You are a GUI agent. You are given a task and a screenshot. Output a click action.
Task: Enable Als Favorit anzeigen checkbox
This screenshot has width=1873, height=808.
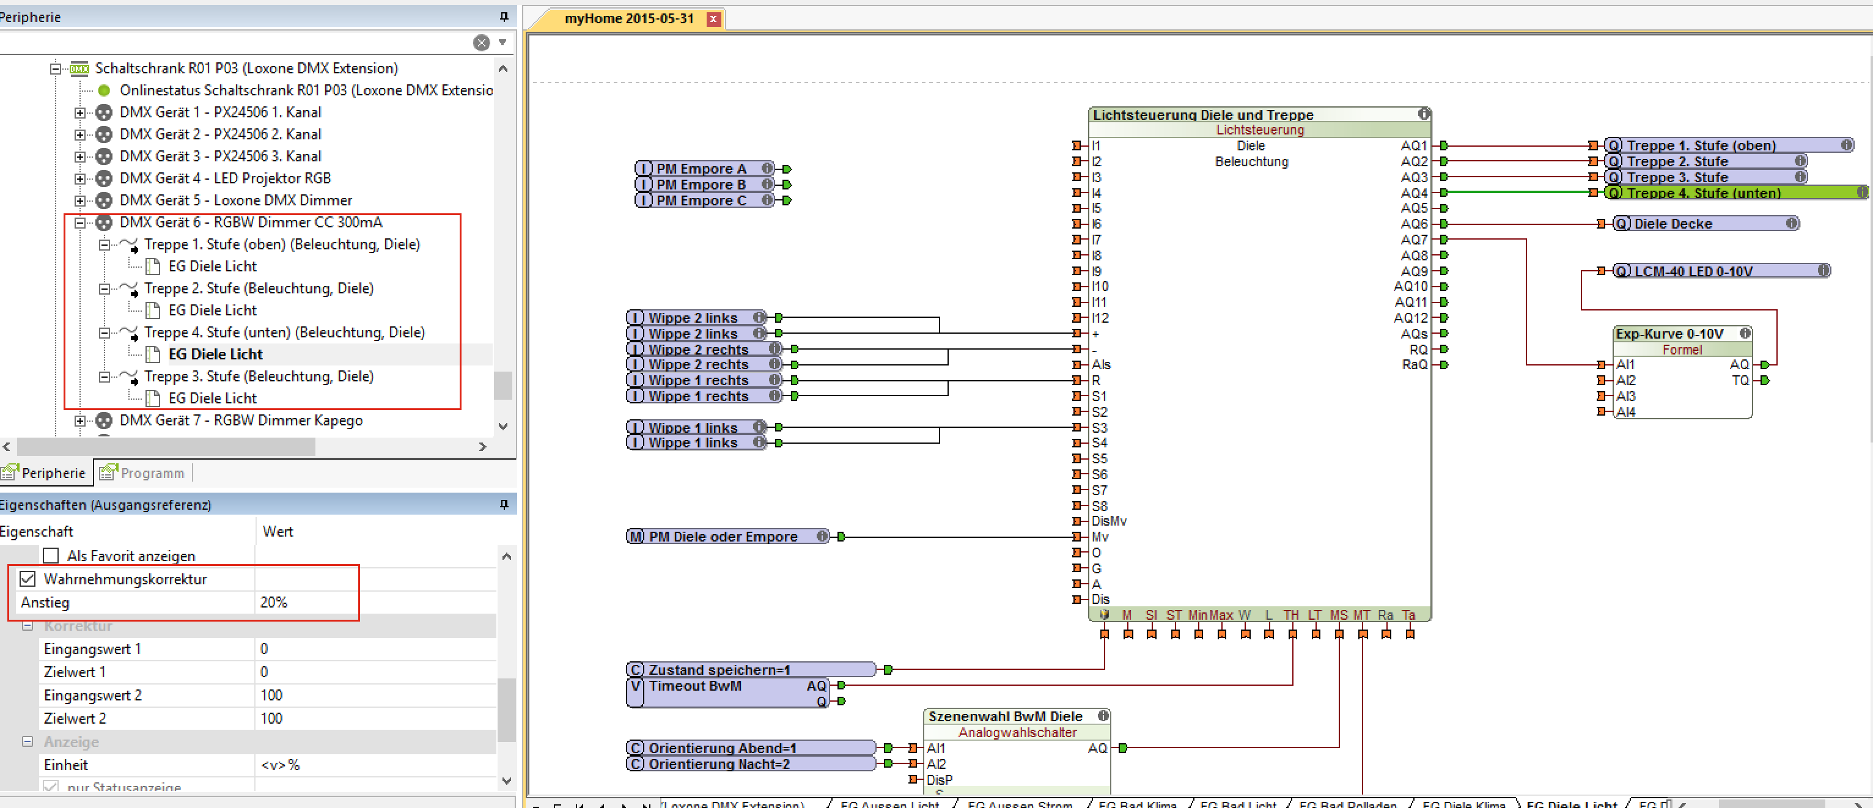[x=51, y=556]
